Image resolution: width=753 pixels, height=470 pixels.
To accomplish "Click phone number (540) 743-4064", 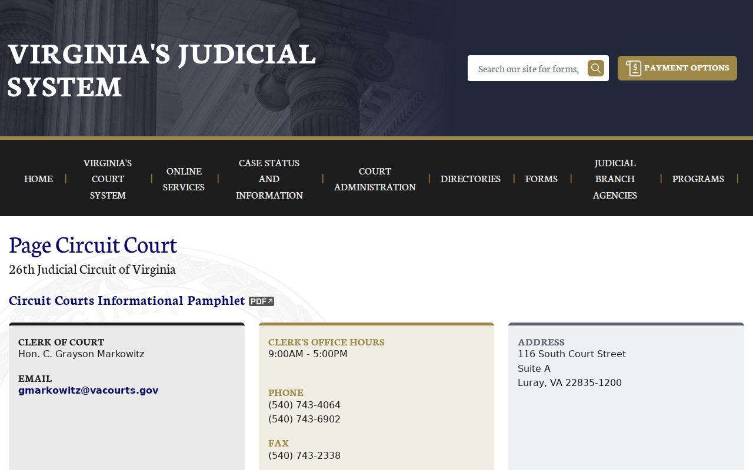I will pos(304,405).
